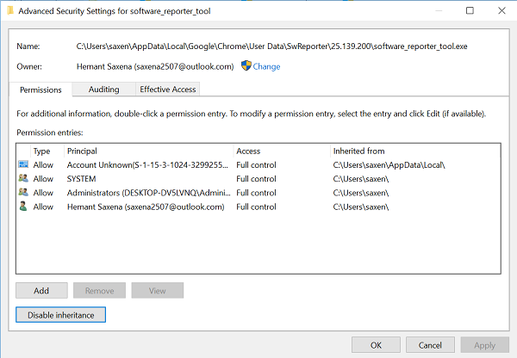Click the Hemant Saxena entry's user icon
517x358 pixels.
22,207
